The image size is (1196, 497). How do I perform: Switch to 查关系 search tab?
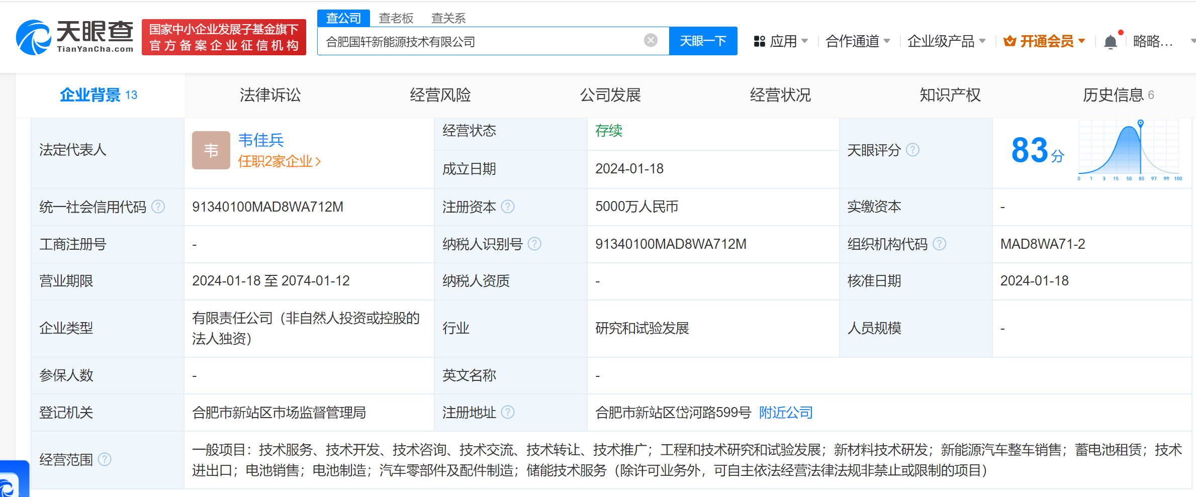448,18
